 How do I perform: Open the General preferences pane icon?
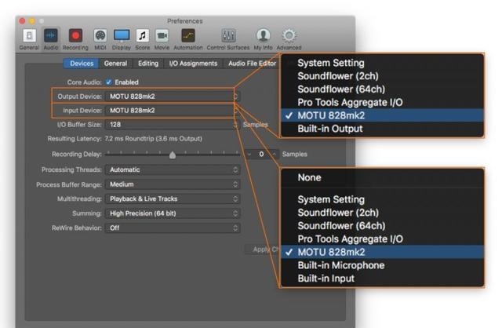tap(29, 36)
